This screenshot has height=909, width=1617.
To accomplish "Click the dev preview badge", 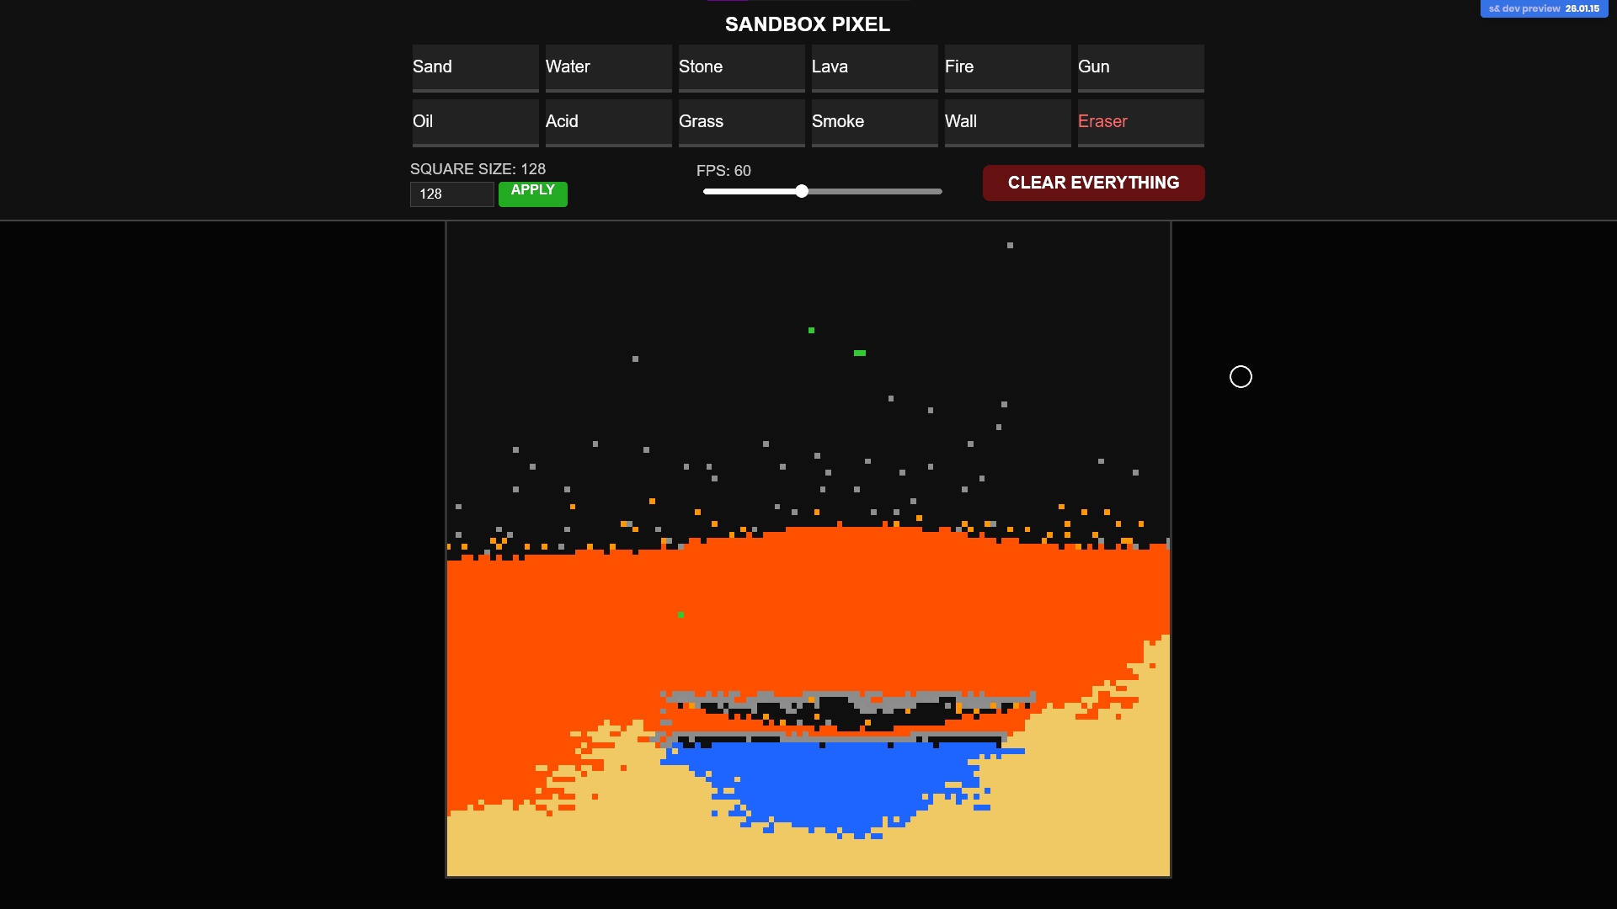I will pyautogui.click(x=1544, y=8).
